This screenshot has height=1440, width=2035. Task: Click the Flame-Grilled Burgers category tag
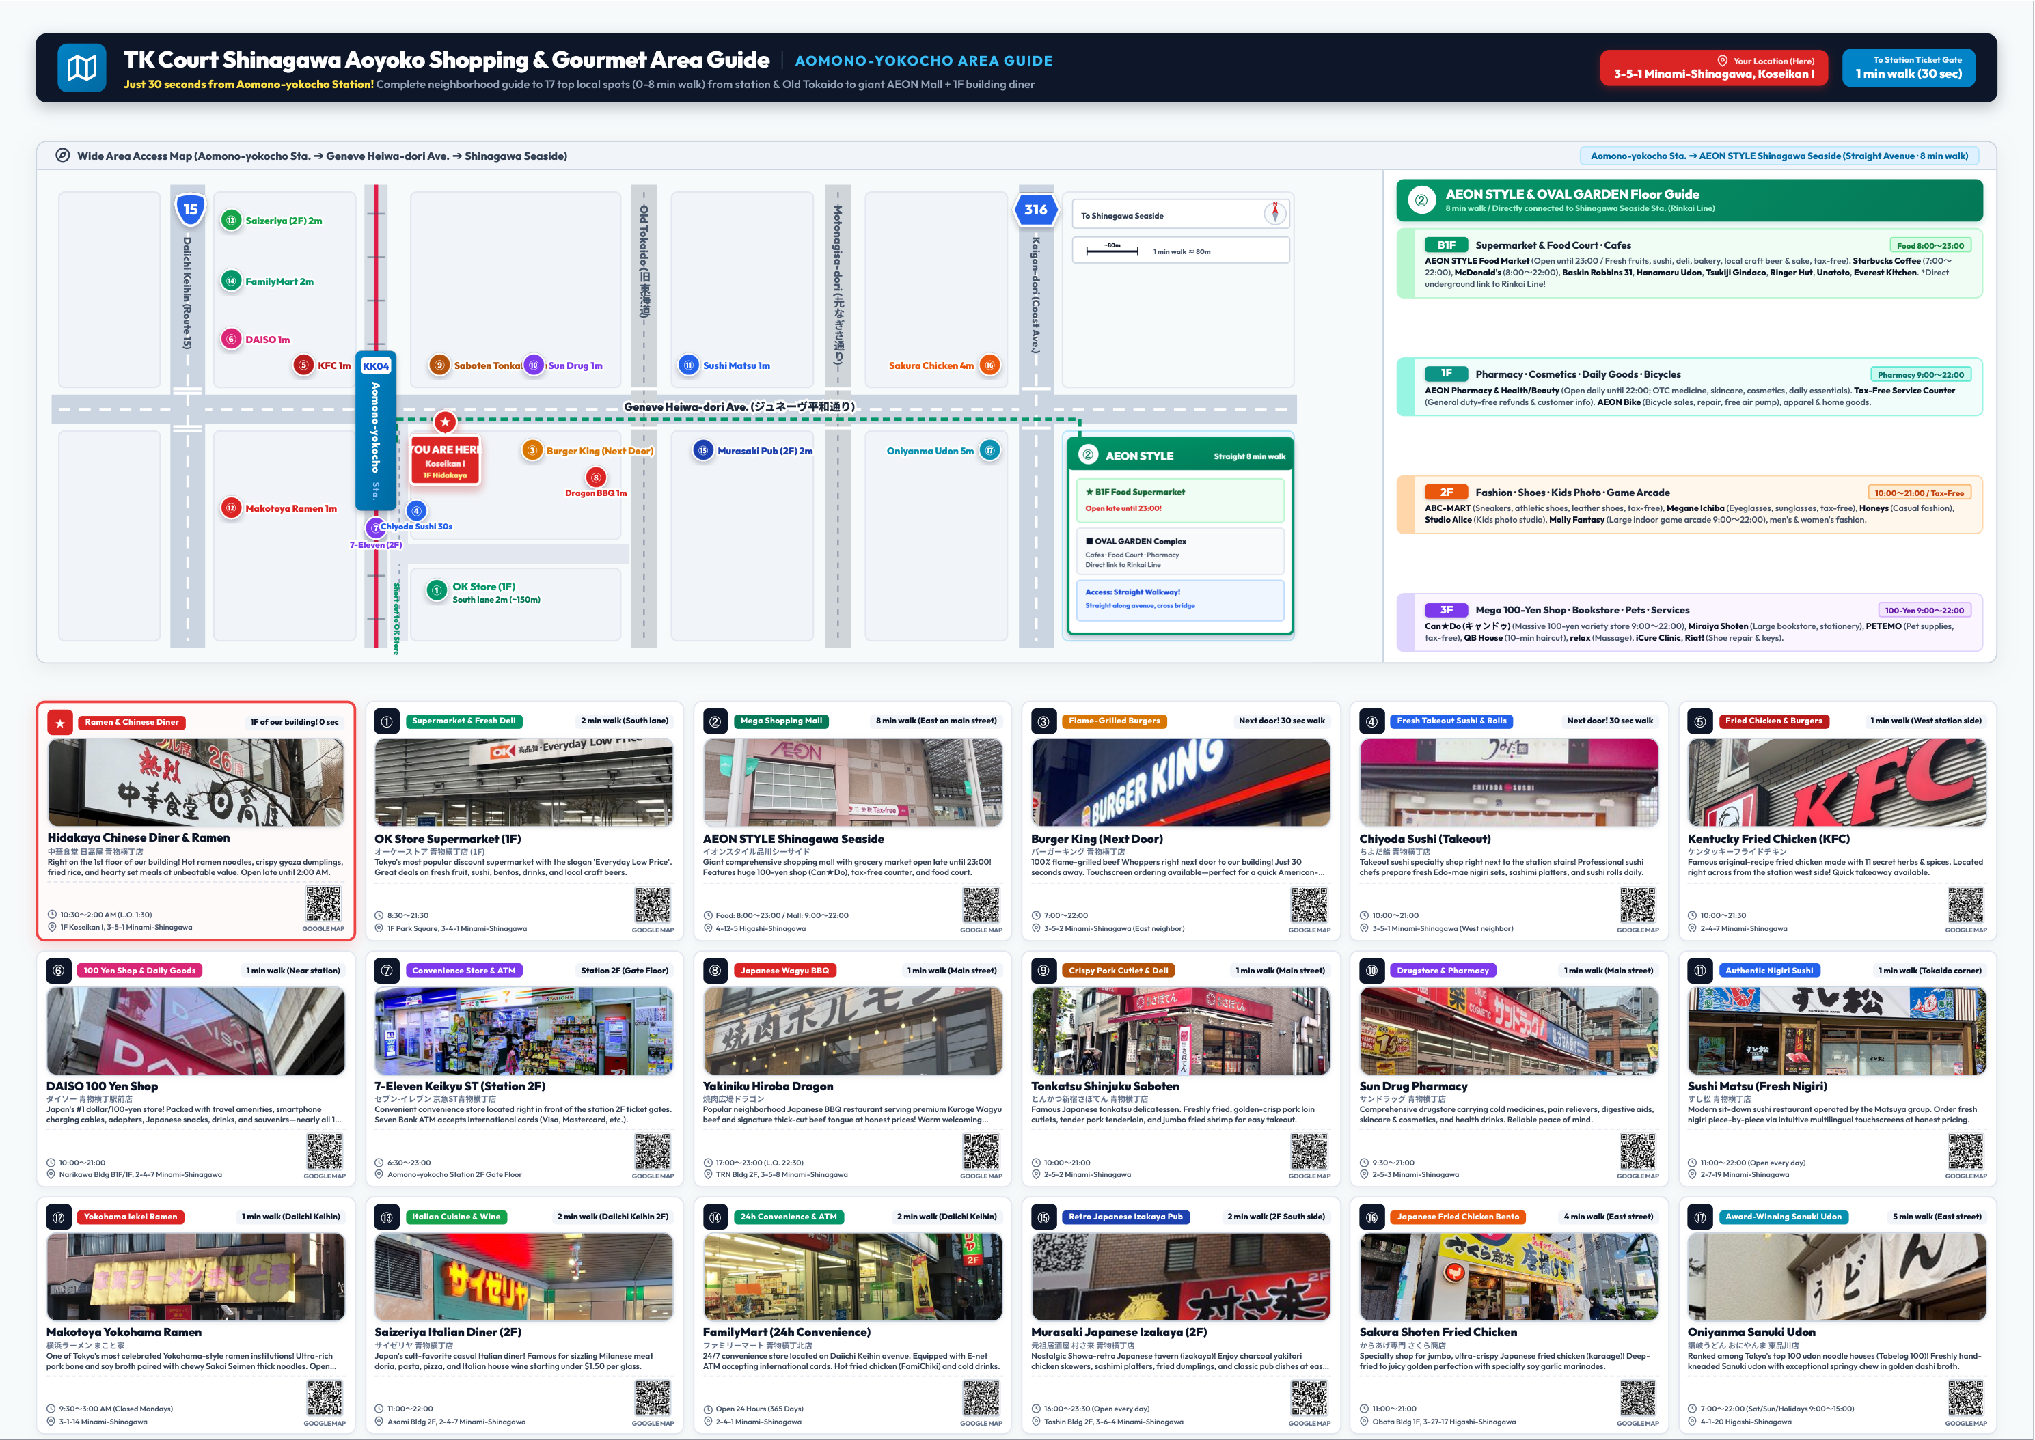click(1115, 721)
